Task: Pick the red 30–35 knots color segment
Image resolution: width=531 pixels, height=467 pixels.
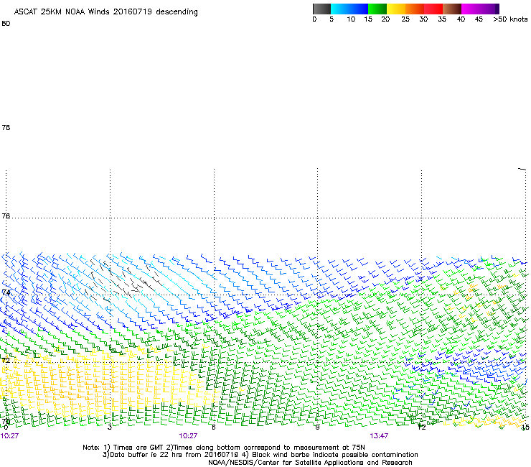Action: [433, 9]
